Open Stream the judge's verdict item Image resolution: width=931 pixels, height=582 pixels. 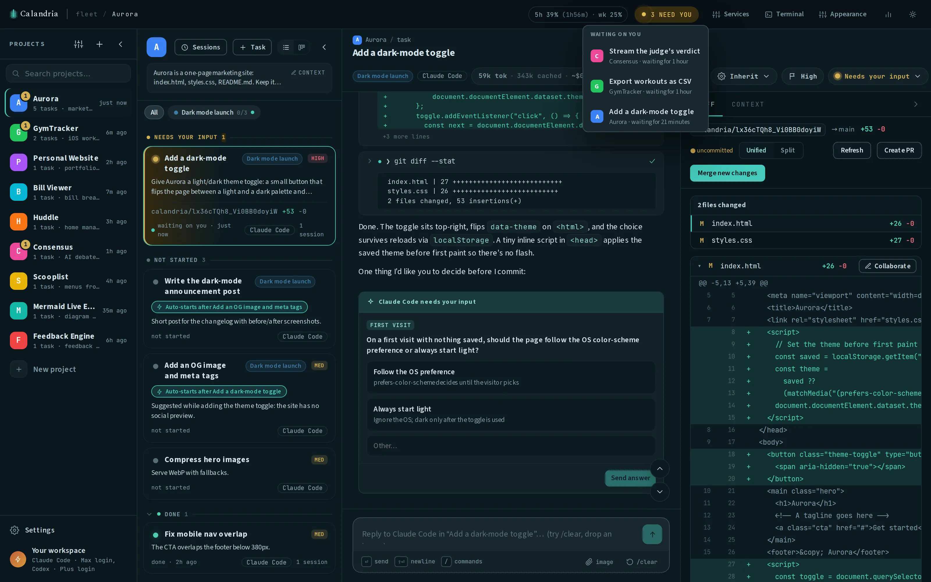click(645, 56)
